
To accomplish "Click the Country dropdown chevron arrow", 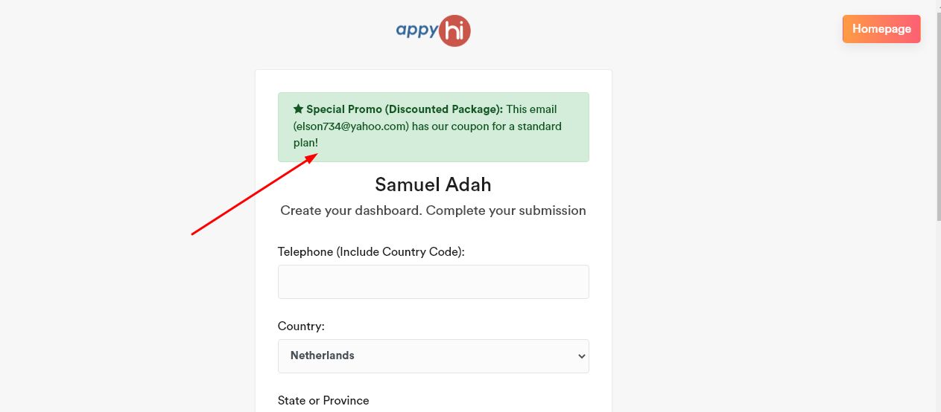I will 582,357.
